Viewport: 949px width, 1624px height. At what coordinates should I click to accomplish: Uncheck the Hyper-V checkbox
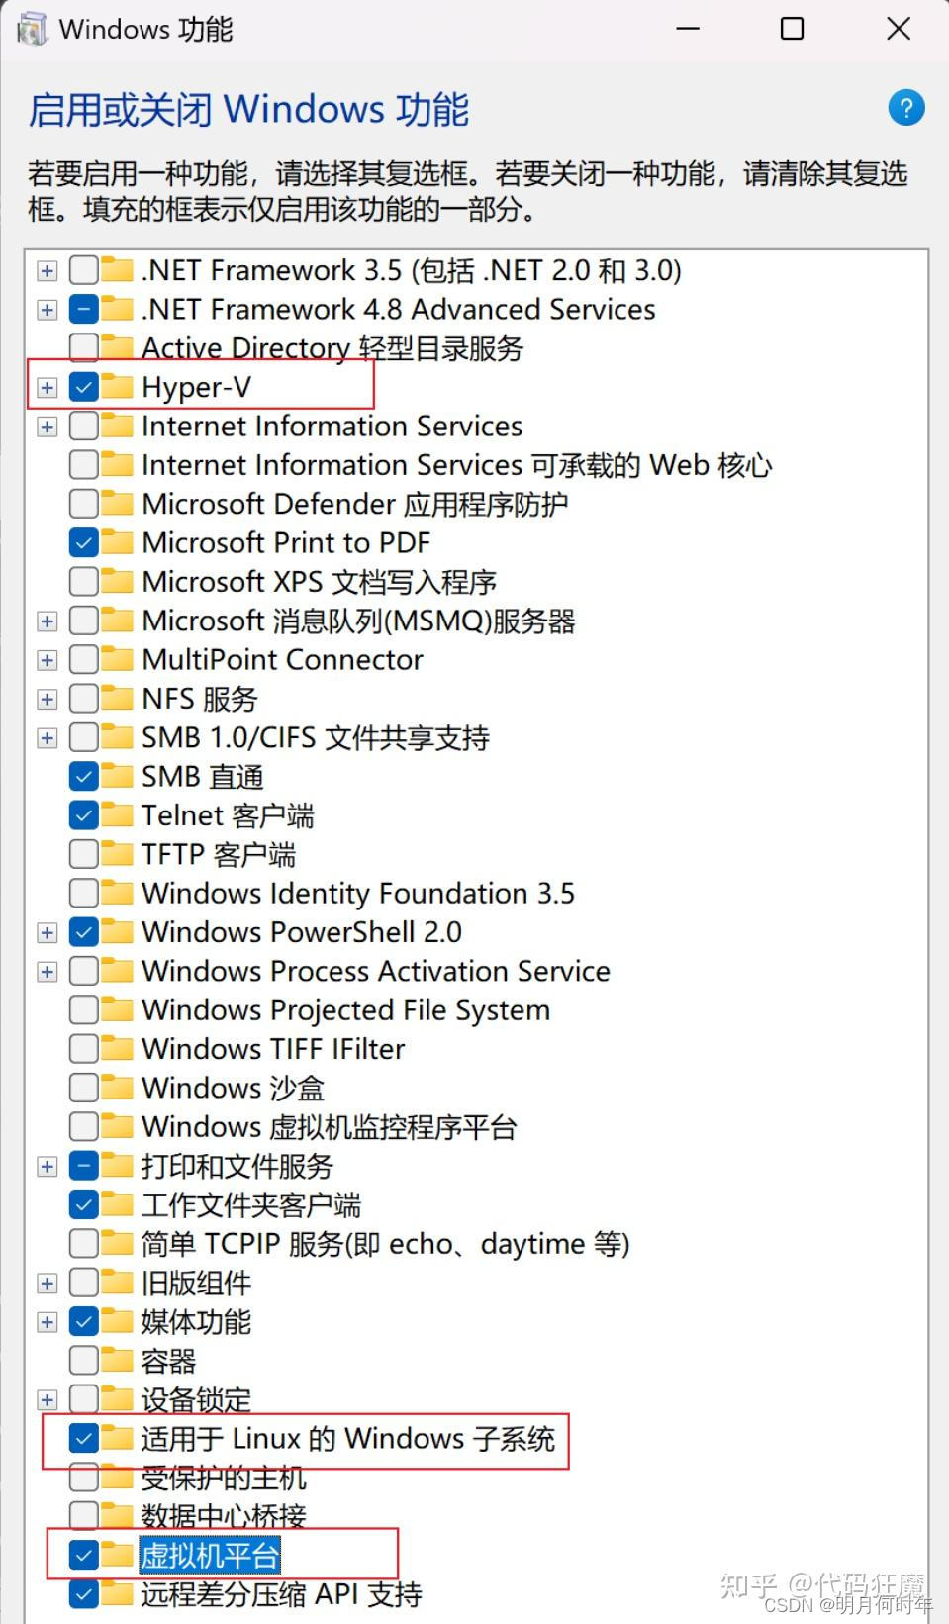(84, 386)
